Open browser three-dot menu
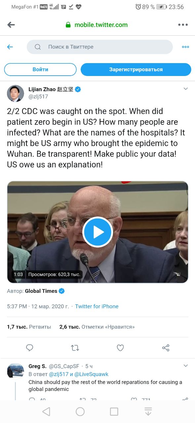 point(183,25)
